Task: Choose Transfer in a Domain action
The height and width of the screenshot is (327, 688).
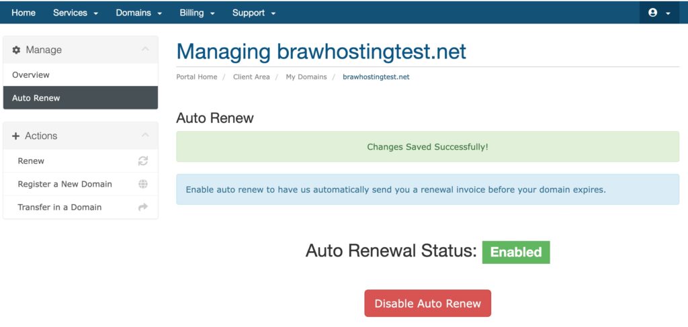Action: [x=81, y=207]
